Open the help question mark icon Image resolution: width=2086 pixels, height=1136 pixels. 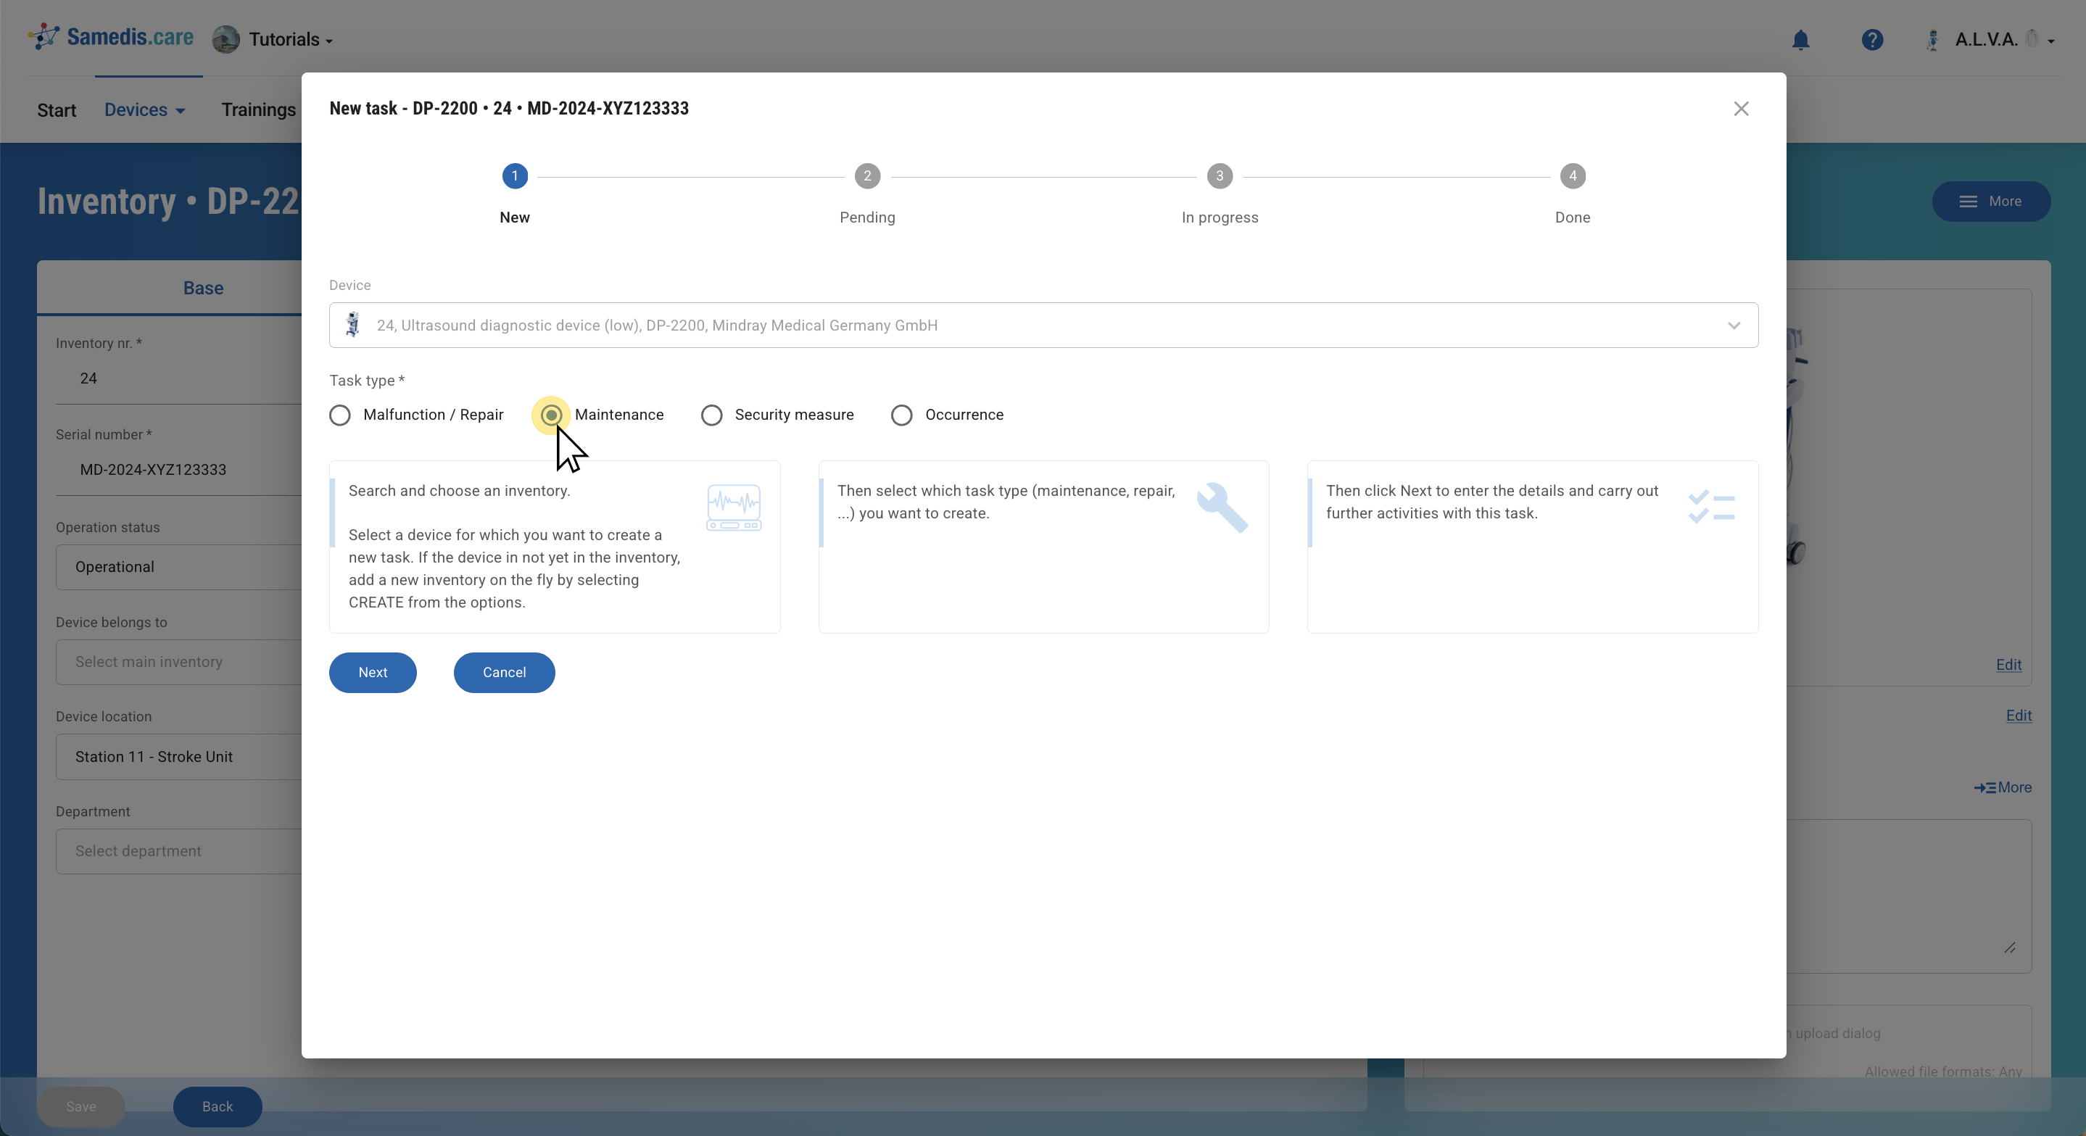tap(1871, 40)
